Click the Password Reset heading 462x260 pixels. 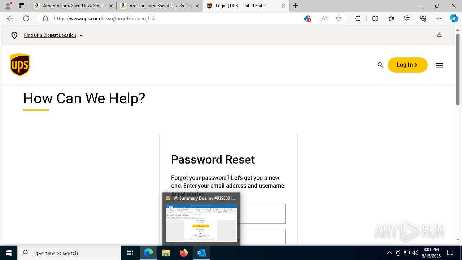pos(213,160)
